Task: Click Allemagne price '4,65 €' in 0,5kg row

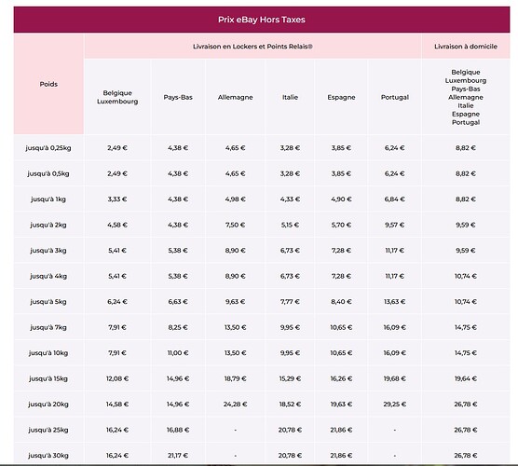Action: click(x=235, y=173)
